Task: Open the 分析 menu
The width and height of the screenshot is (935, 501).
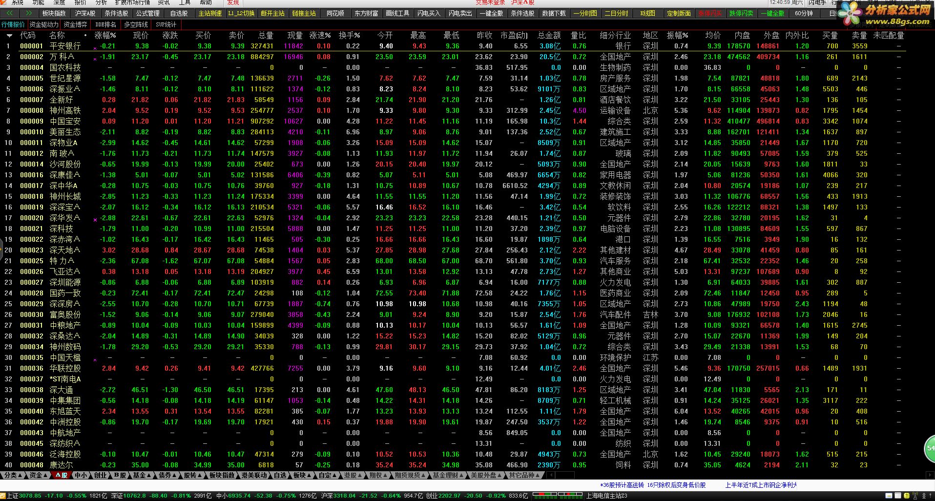Action: pyautogui.click(x=101, y=2)
